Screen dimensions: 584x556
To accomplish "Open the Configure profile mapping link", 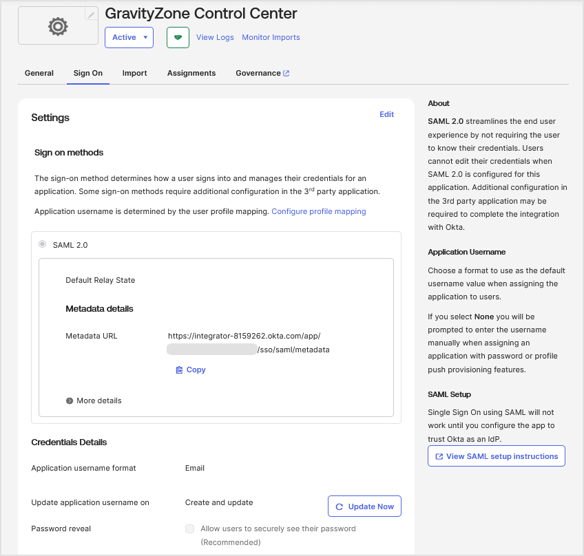I will [x=318, y=211].
